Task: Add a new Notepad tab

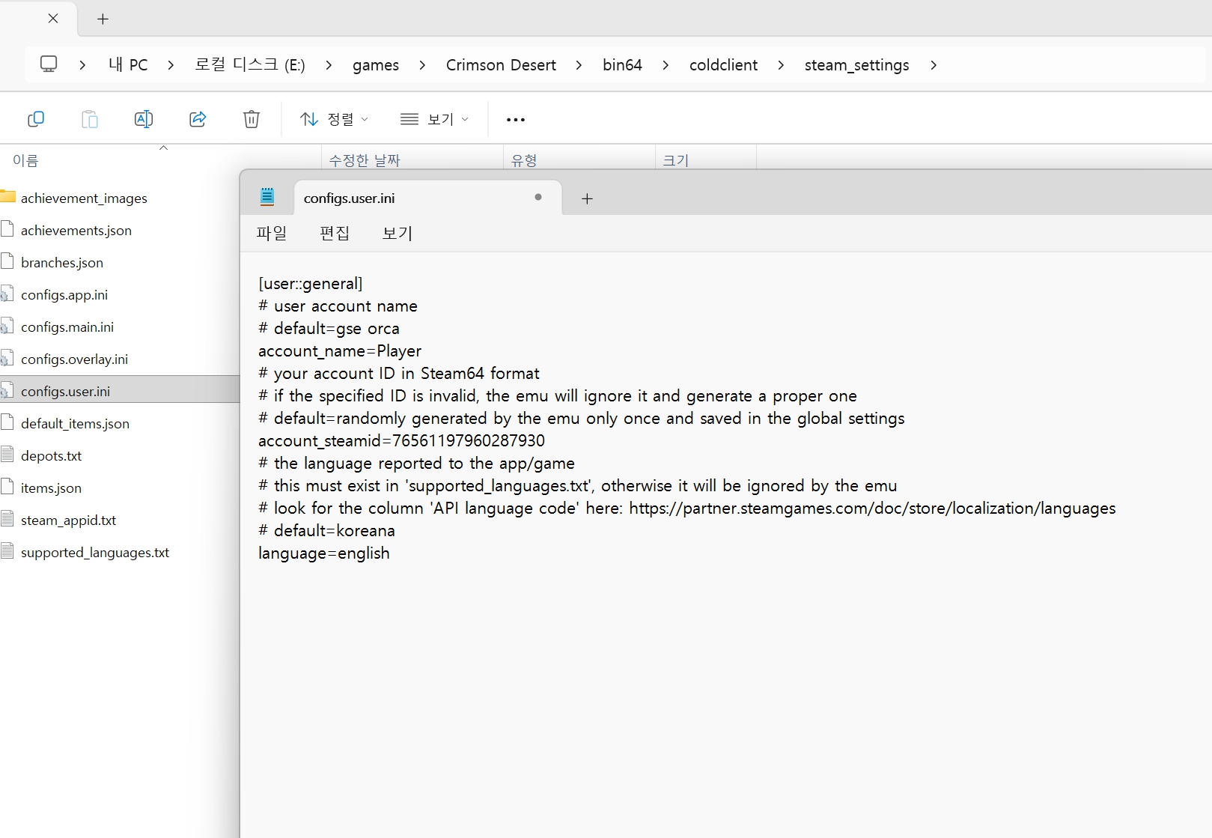Action: pos(588,198)
